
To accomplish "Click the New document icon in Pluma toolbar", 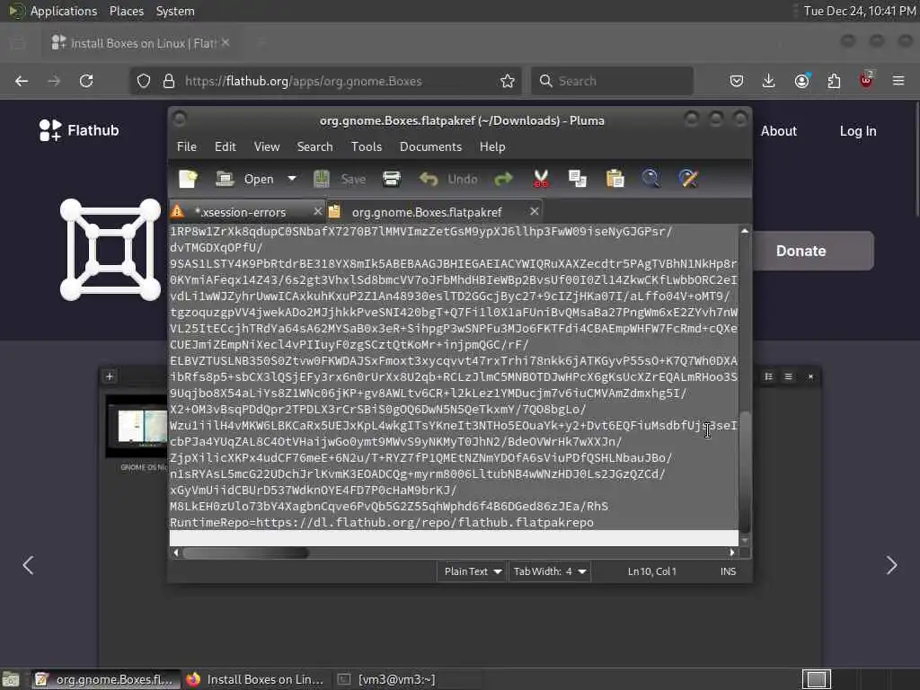I will pos(189,179).
